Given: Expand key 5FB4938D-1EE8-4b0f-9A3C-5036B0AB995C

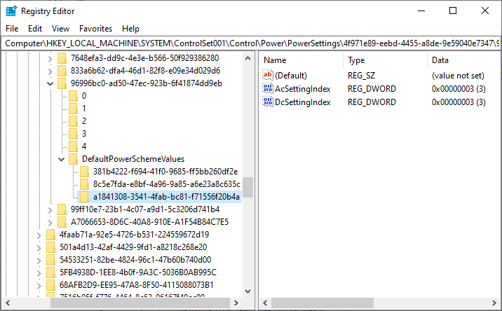Looking at the screenshot, I should click(x=39, y=273).
